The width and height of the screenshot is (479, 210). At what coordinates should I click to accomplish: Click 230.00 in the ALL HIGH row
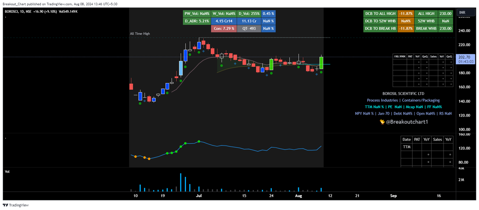(445, 14)
